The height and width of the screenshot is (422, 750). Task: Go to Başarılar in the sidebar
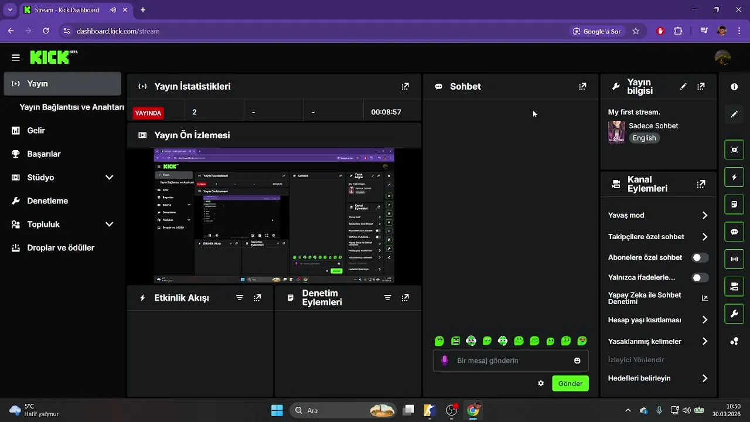pyautogui.click(x=62, y=154)
